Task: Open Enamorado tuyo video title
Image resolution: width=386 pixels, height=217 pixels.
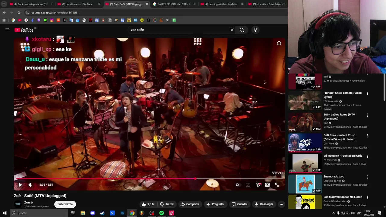Action: (334, 177)
